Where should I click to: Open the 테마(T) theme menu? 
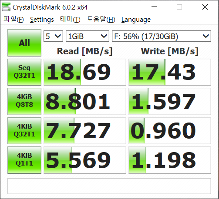70,20
